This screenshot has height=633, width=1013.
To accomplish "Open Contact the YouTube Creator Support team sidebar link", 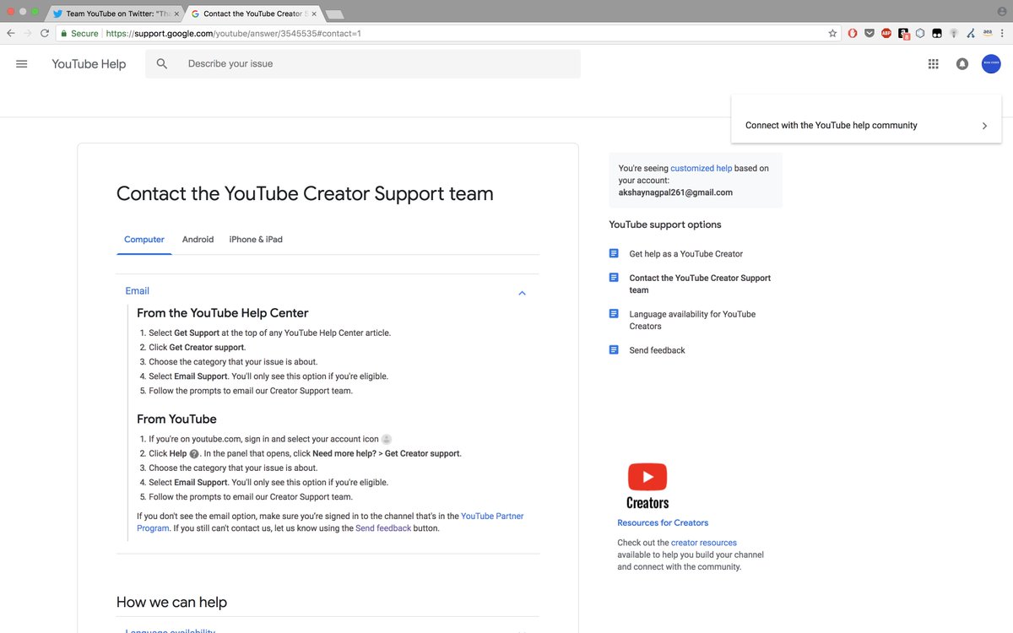I will 700,284.
